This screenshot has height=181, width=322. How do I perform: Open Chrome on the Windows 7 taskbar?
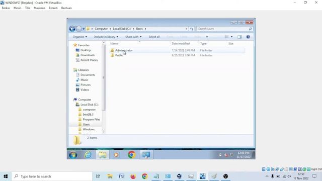(131, 155)
